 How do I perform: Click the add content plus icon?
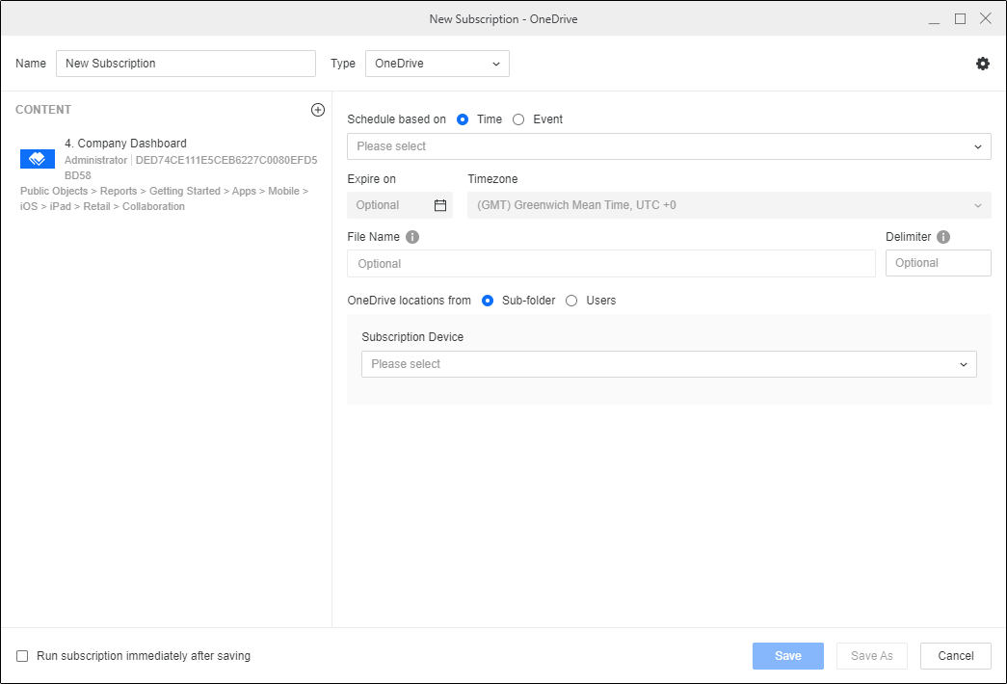[x=318, y=110]
